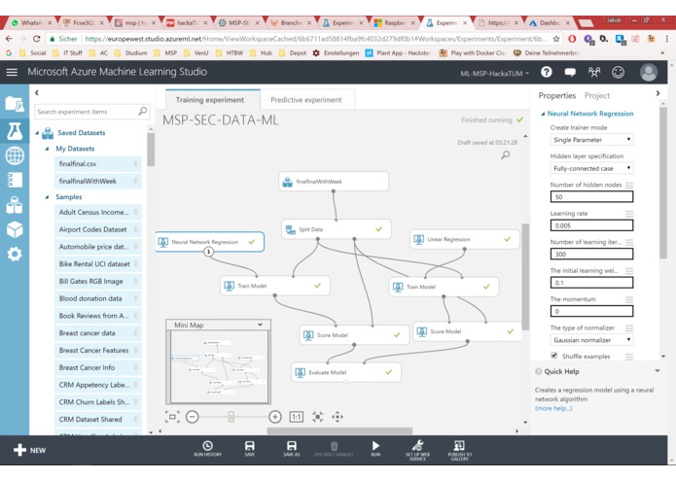Click Publish to Gallery

459,450
